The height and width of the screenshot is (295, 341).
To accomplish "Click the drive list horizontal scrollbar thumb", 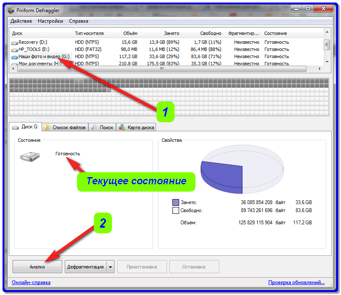I will [161, 69].
